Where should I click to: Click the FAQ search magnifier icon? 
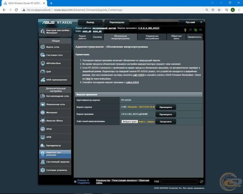[202, 181]
